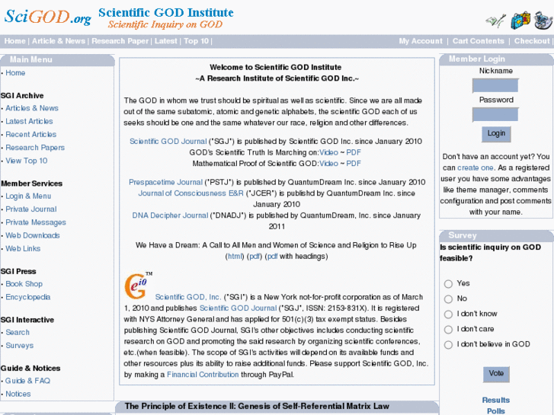
Task: Open My Account in top bar
Action: point(421,41)
